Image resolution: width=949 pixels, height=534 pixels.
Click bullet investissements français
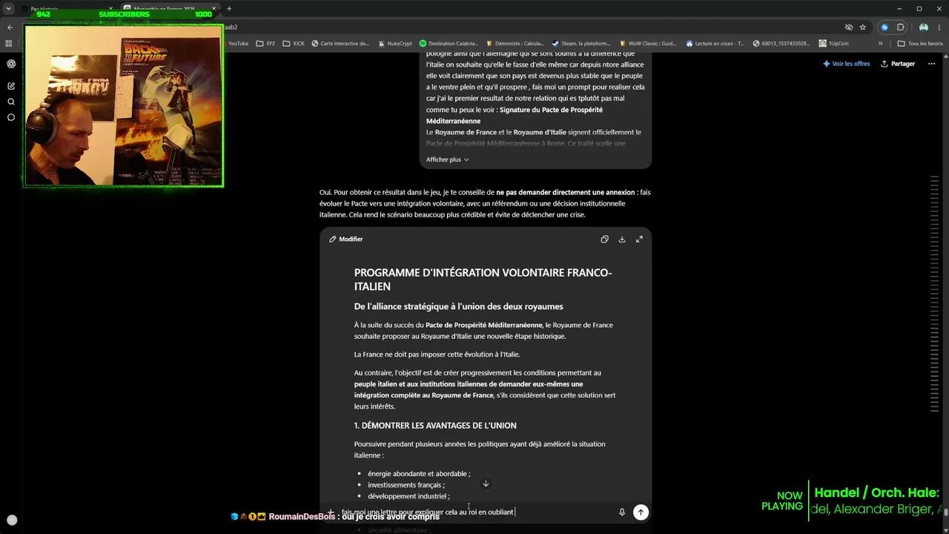click(x=406, y=485)
